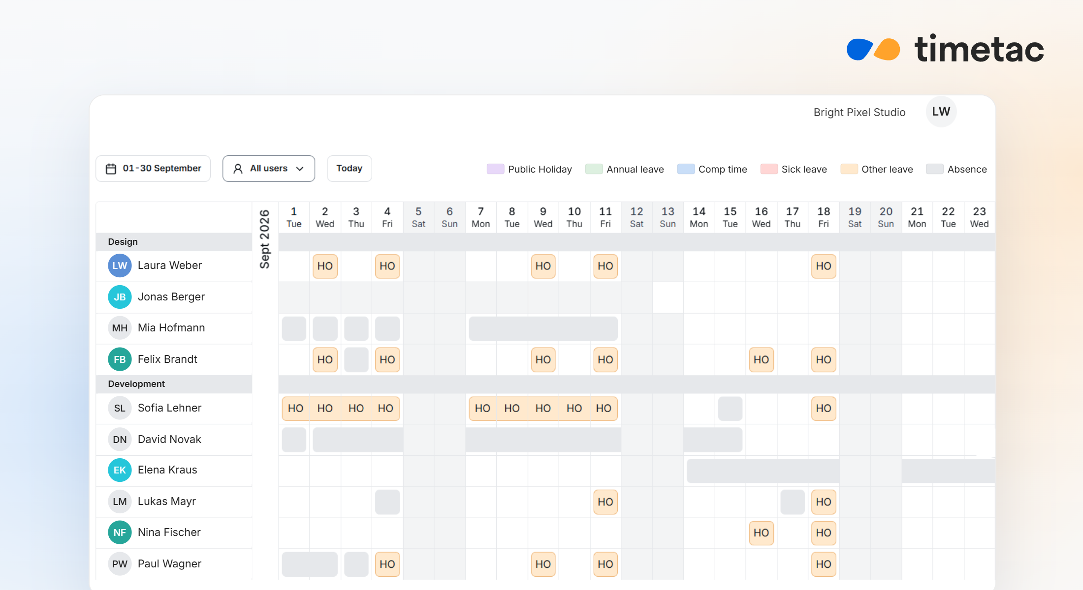The width and height of the screenshot is (1083, 590).
Task: Click the Public Holiday legend swatch
Action: 495,169
